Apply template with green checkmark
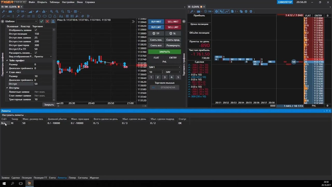Image resolution: width=332 pixels, height=187 pixels. click(x=41, y=21)
